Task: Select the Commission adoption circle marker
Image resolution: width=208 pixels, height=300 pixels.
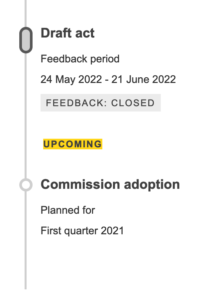Action: point(26,185)
